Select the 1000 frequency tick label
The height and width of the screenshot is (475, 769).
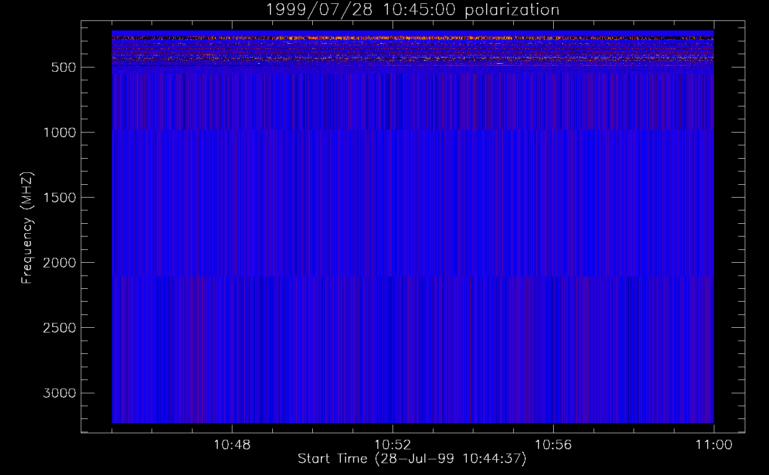59,133
